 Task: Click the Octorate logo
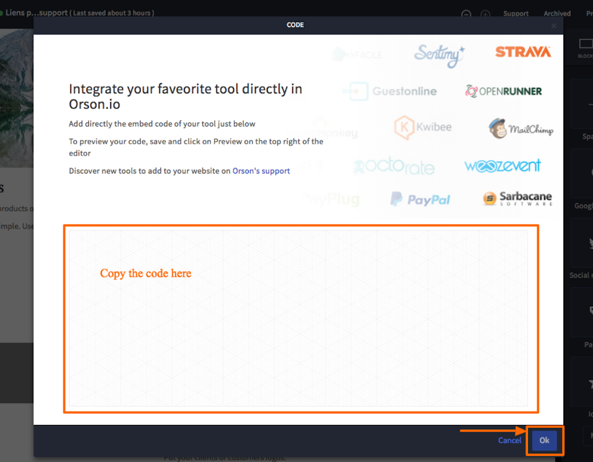393,166
